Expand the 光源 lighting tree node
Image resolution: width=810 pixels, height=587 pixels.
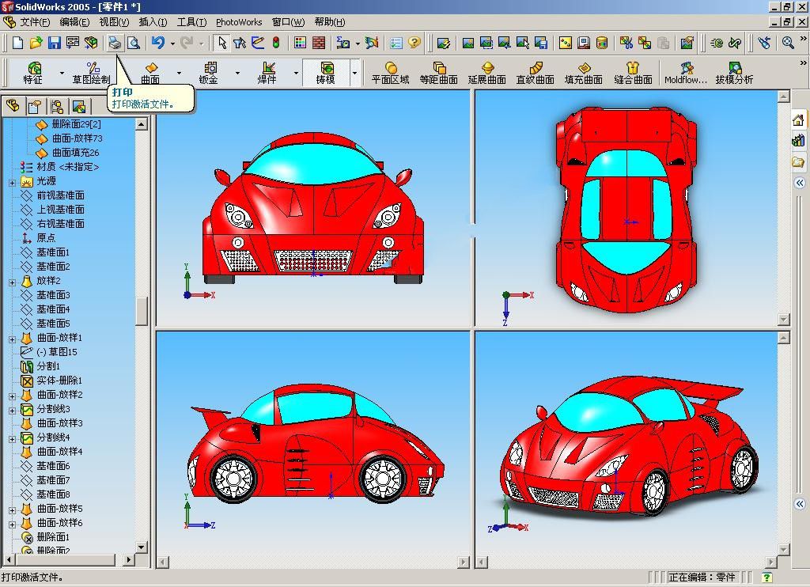(13, 182)
